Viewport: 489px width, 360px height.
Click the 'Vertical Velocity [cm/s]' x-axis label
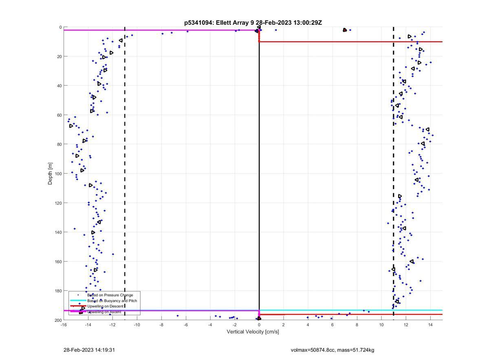tap(253, 332)
